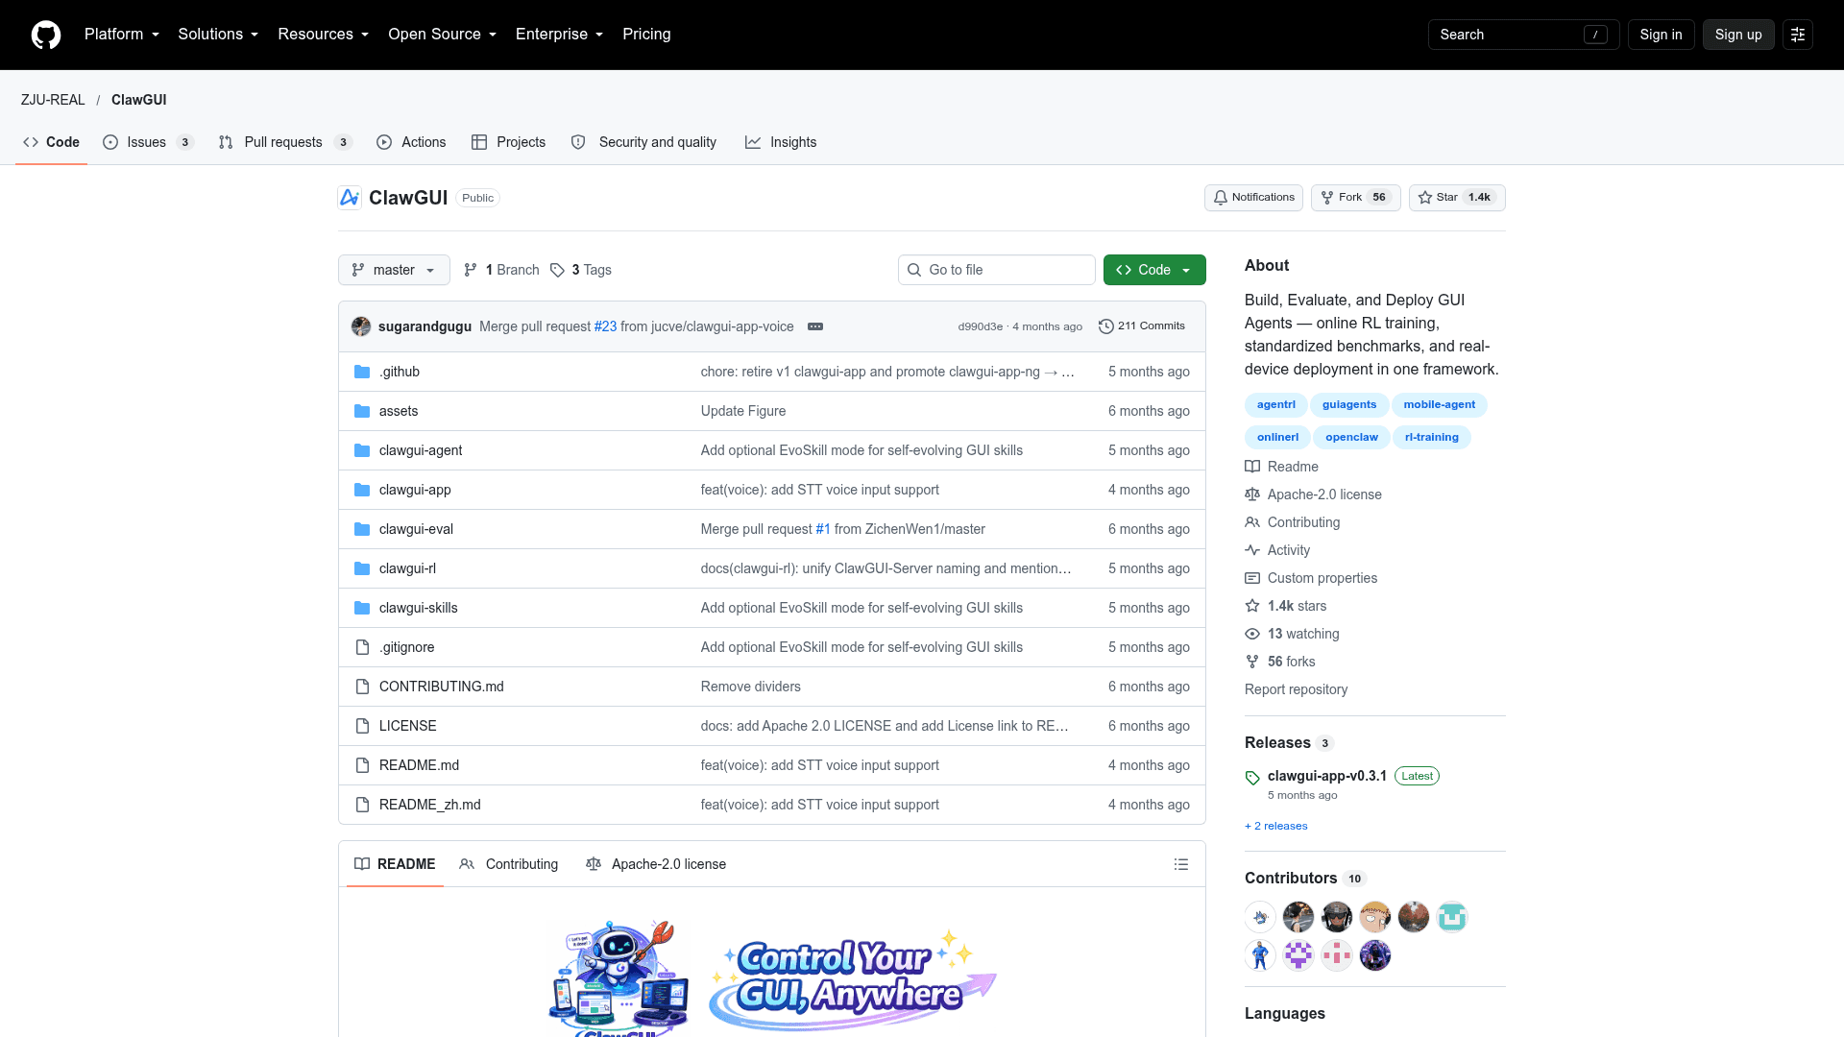Viewport: 1844px width, 1037px height.
Task: Click the first contributor avatar
Action: click(1260, 917)
